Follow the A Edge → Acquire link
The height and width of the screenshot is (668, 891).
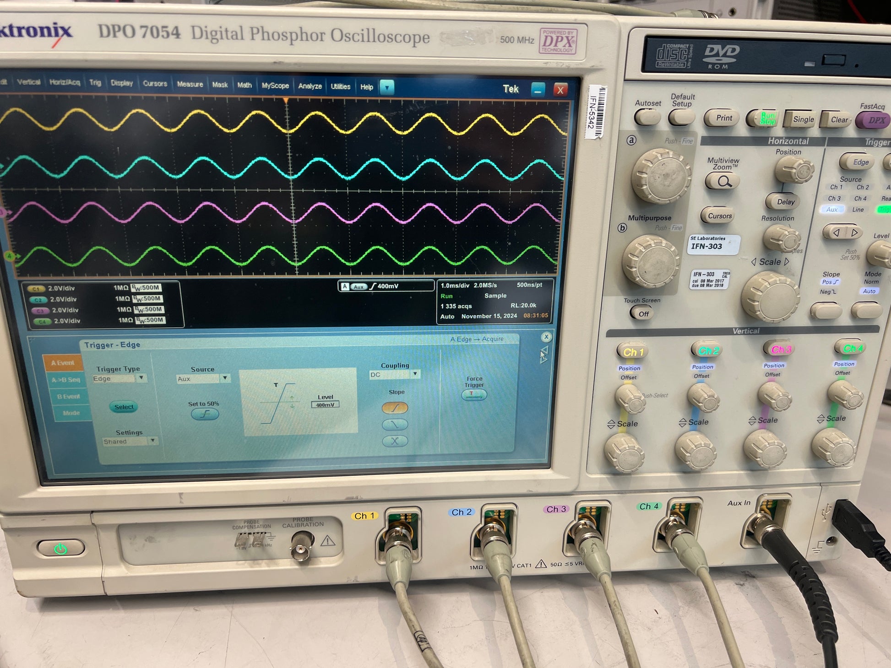[477, 339]
